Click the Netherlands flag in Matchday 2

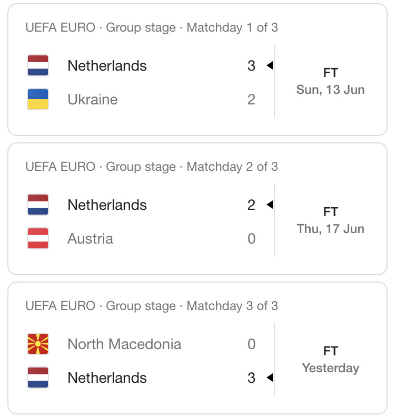point(38,205)
